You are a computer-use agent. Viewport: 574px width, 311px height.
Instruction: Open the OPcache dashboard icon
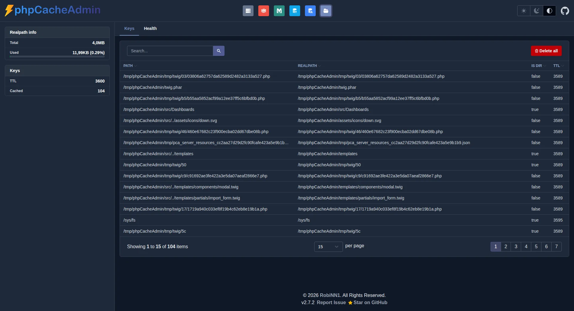pyautogui.click(x=294, y=11)
